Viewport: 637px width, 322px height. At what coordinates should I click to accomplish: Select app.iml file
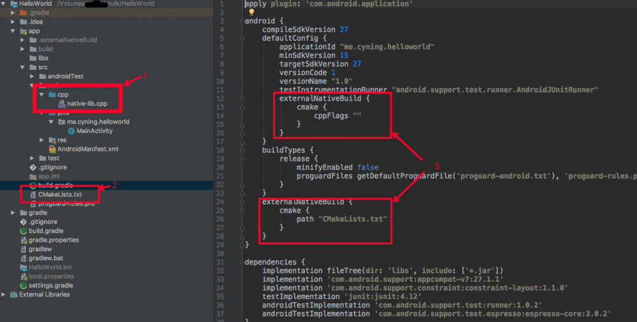coord(49,177)
